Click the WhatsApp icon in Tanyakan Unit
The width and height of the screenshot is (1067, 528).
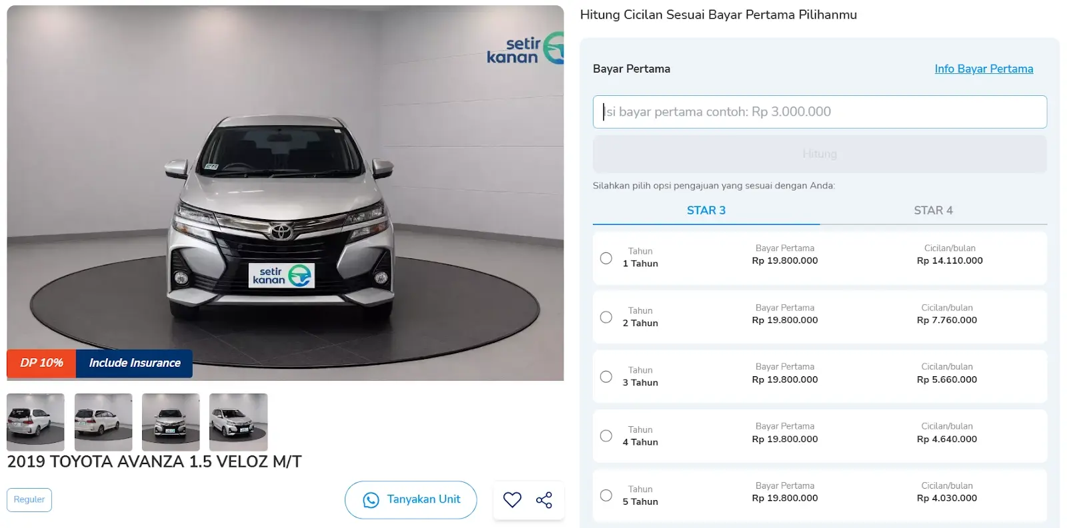point(371,500)
